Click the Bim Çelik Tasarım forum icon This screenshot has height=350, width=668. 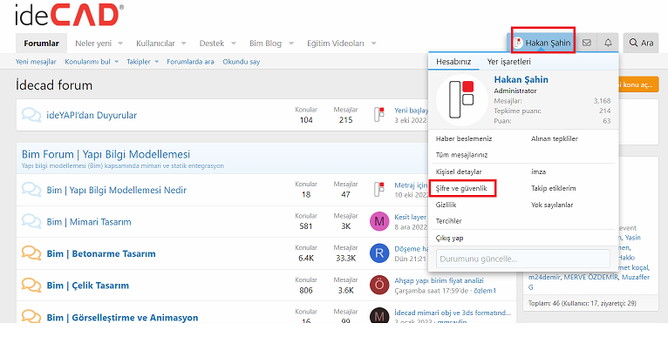click(x=31, y=285)
